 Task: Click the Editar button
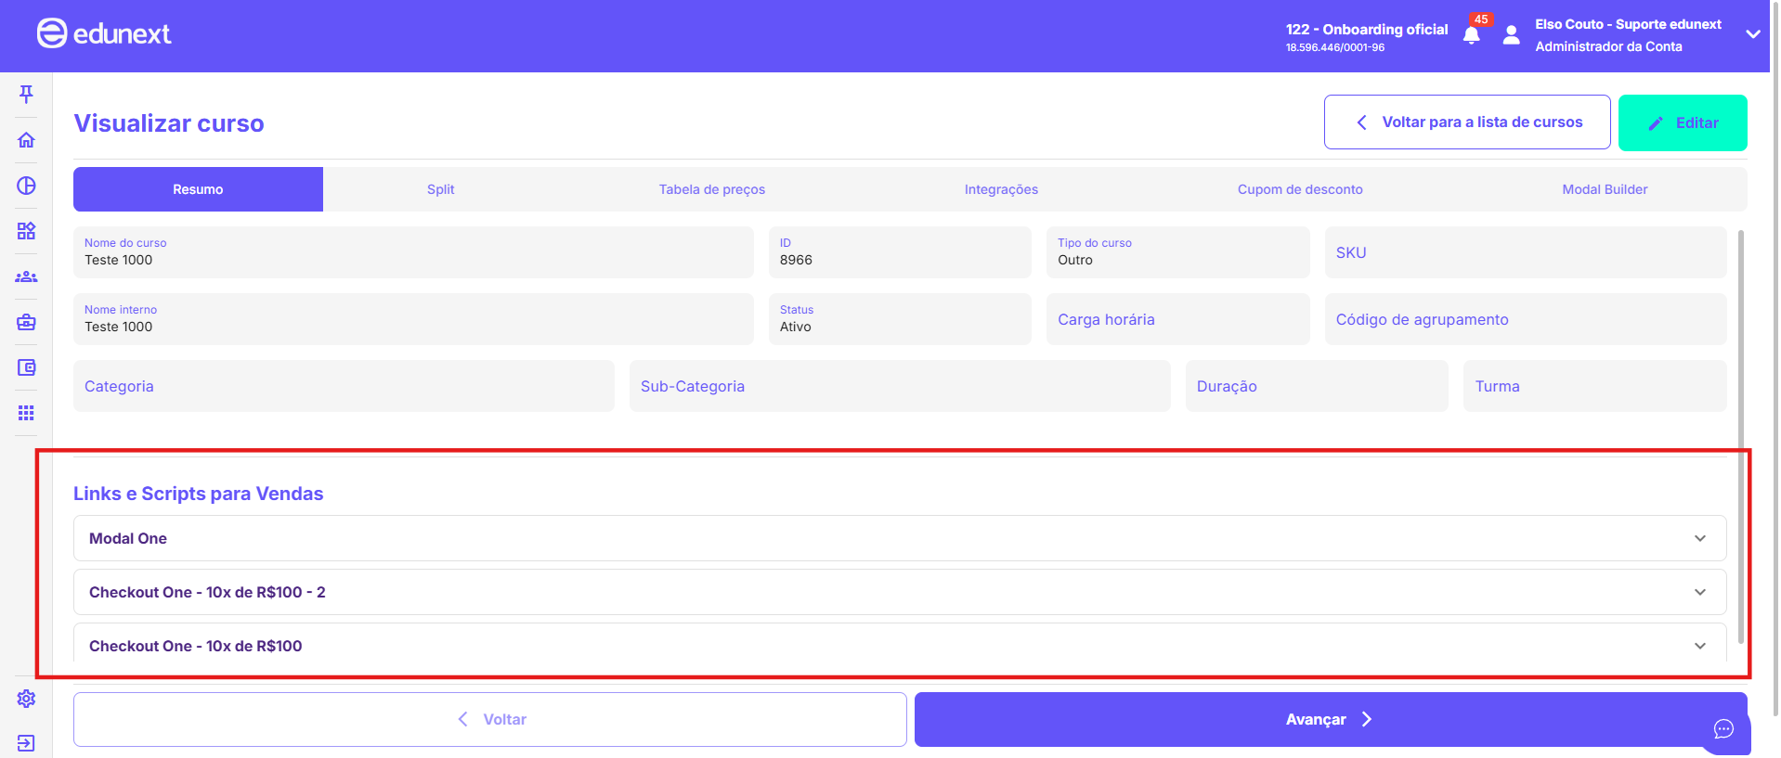pos(1682,122)
